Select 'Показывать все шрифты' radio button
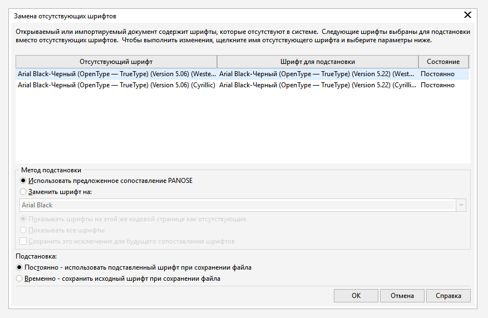 pos(23,230)
